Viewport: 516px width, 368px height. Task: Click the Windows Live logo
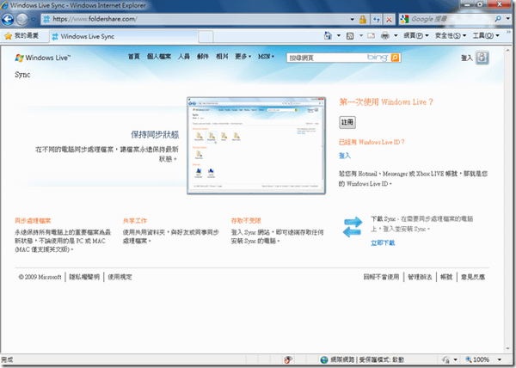click(x=43, y=58)
